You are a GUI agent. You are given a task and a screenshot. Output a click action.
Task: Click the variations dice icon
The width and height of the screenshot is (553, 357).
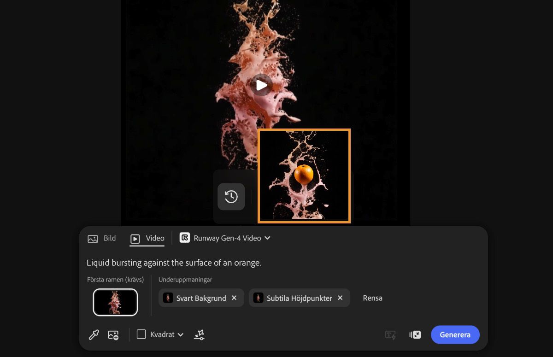tap(415, 335)
